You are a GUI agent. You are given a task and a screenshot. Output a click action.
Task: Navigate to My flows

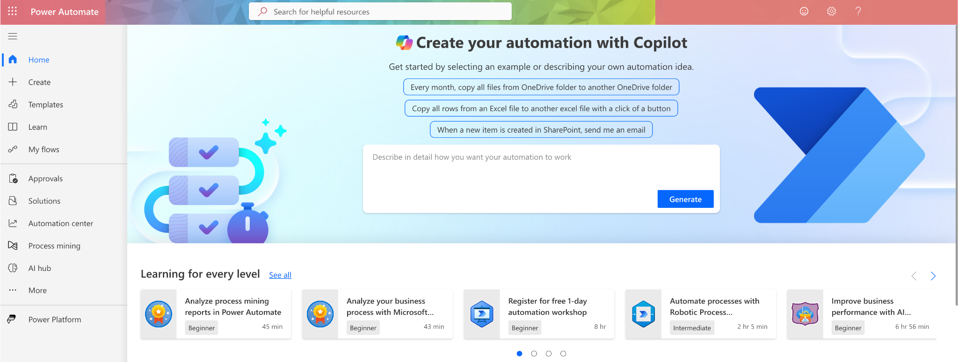(44, 149)
